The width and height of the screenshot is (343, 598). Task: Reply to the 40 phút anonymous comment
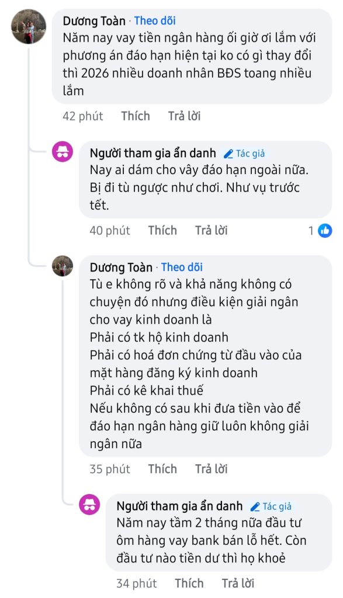coord(212,230)
